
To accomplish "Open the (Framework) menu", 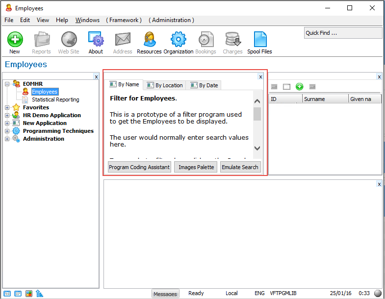I will 124,20.
